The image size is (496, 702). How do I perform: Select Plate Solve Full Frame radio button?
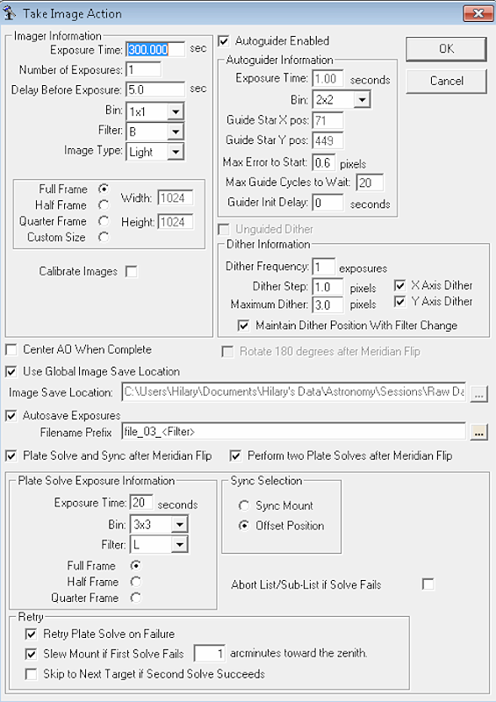(135, 565)
